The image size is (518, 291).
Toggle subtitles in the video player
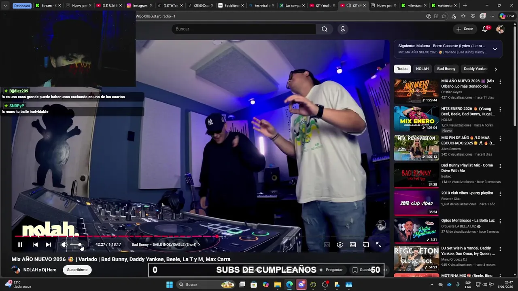tap(327, 245)
